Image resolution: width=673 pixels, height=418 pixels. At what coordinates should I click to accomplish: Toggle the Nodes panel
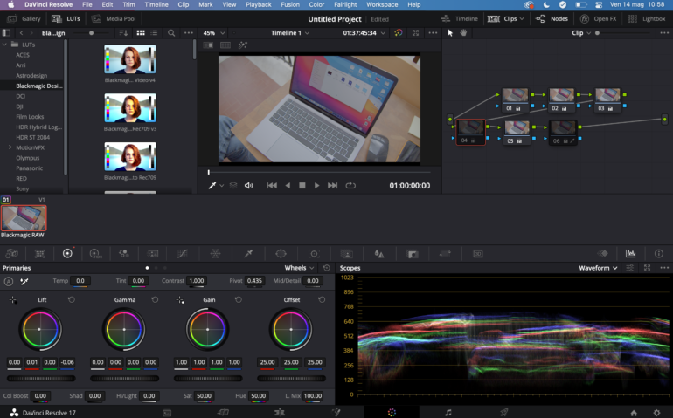(x=552, y=19)
